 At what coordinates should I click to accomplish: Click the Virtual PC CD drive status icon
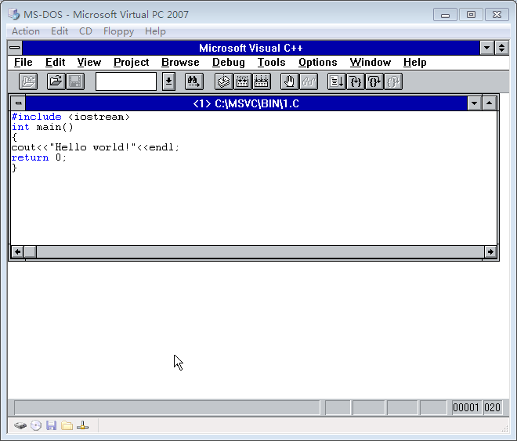(x=36, y=425)
